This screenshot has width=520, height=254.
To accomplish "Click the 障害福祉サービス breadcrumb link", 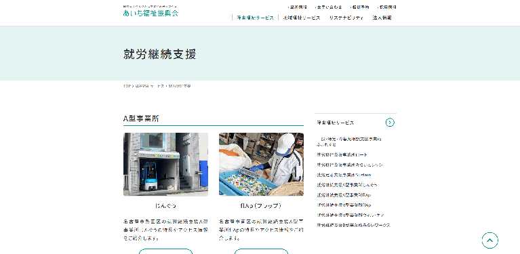I will click(150, 86).
